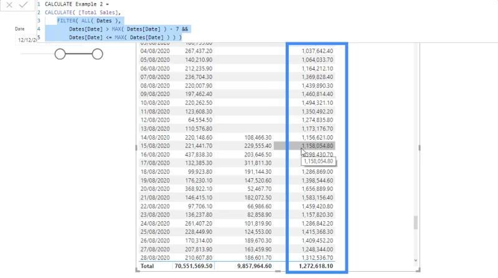Cancel the formula edit with X icon
This screenshot has width=498, height=278.
click(x=9, y=5)
